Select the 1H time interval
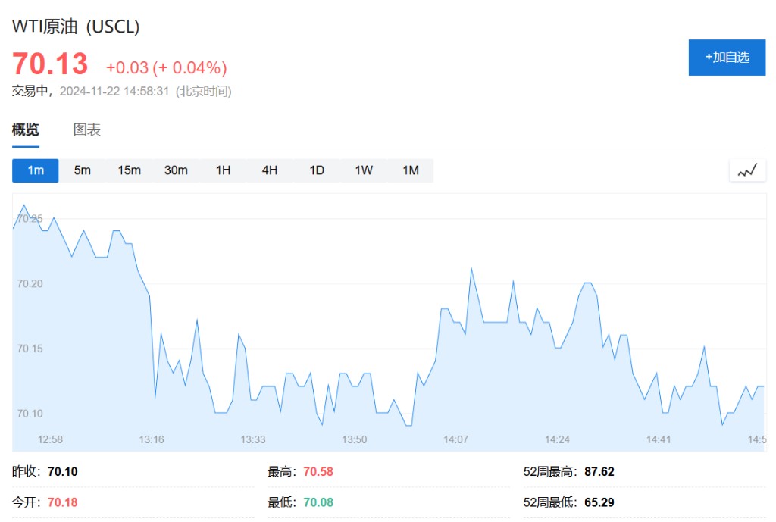Image resolution: width=776 pixels, height=522 pixels. coord(223,170)
